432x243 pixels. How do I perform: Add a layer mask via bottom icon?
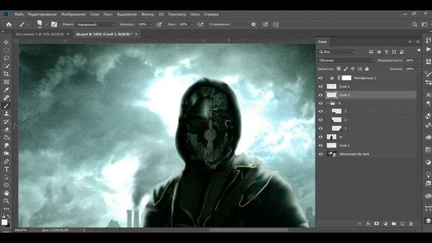pyautogui.click(x=377, y=224)
